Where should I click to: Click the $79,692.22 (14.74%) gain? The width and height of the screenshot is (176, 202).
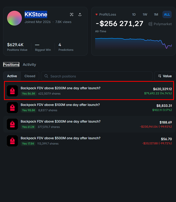pos(158,93)
